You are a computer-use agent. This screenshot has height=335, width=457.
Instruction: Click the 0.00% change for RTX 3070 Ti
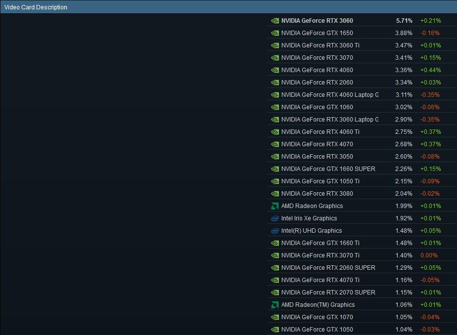coord(429,255)
